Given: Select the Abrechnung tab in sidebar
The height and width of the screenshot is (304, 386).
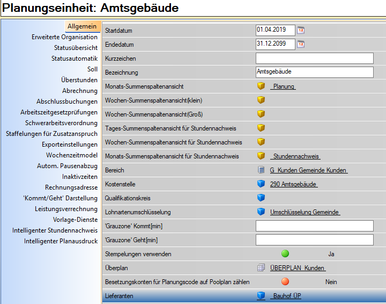Looking at the screenshot, I should click(x=79, y=91).
